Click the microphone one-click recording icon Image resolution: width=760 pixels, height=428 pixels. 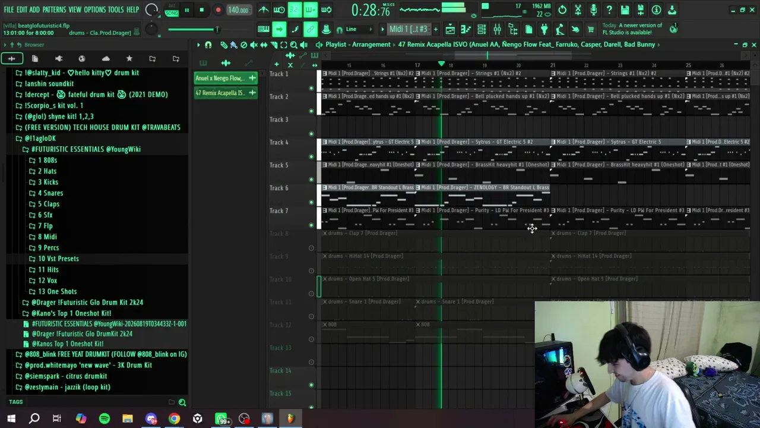pos(593,10)
